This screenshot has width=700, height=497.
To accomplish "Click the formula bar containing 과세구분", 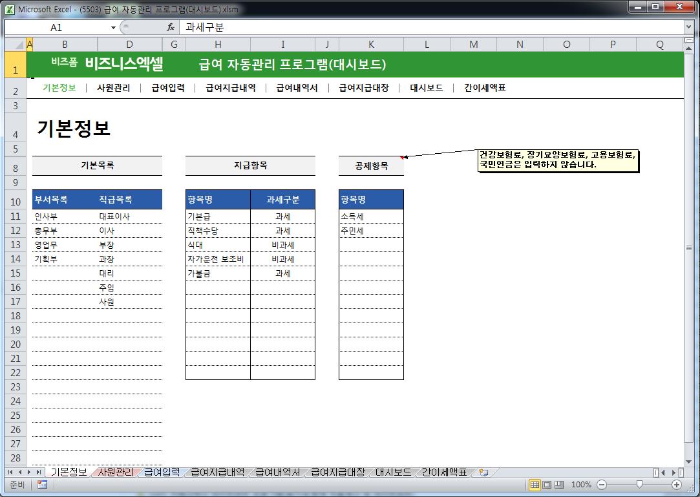I will (432, 27).
